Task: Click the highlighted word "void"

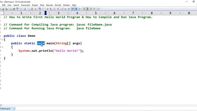Action: 41,43
